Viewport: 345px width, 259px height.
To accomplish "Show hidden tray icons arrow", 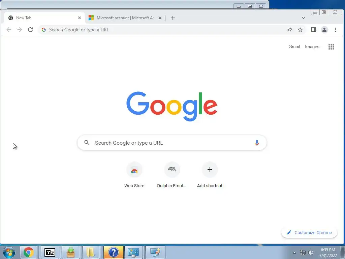I will (294, 253).
